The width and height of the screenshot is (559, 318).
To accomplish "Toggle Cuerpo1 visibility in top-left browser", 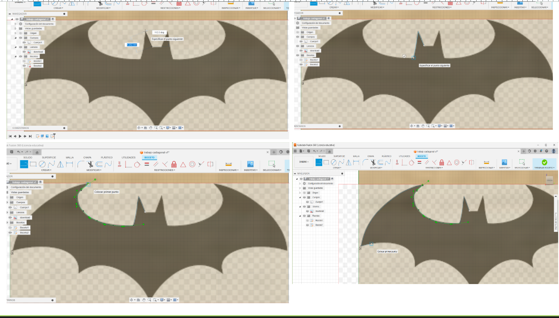I will point(25,42).
